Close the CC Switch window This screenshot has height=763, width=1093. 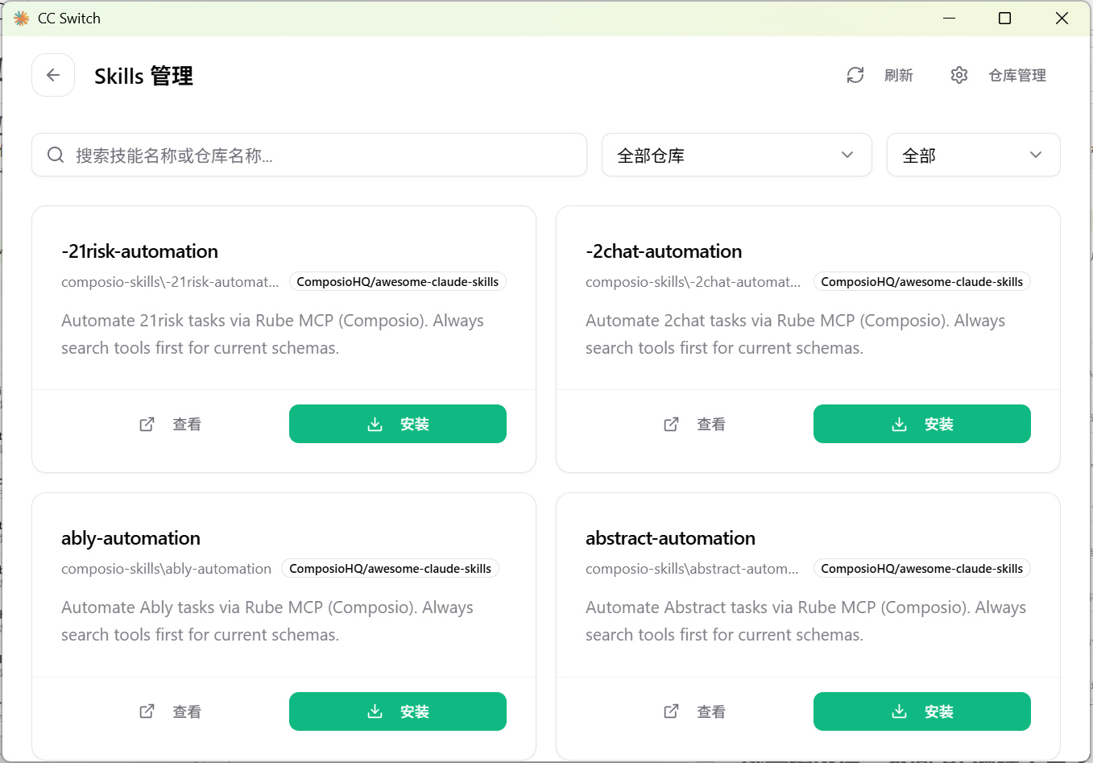click(x=1062, y=18)
